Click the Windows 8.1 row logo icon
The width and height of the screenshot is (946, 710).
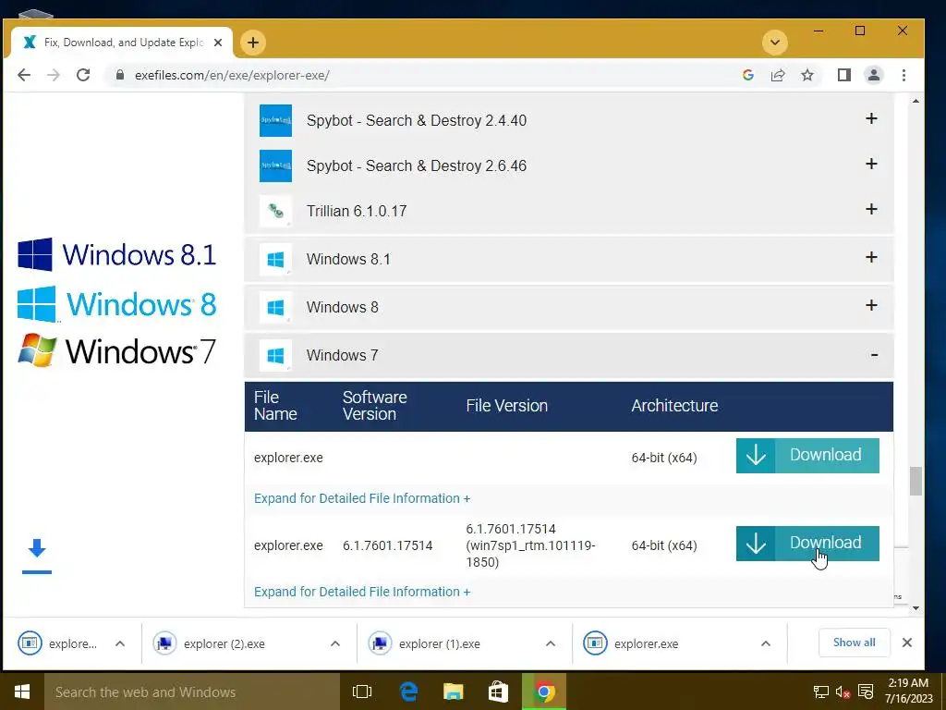point(275,259)
